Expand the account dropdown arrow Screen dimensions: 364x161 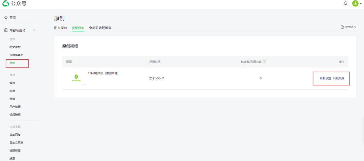click(x=361, y=4)
